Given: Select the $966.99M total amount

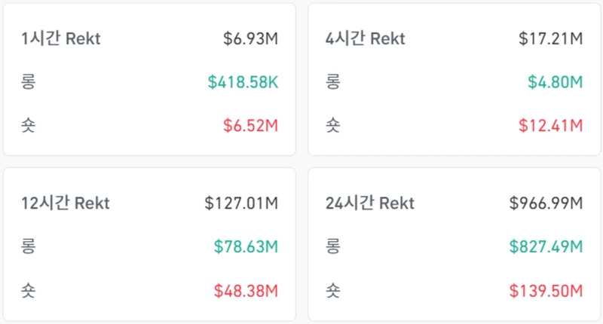Looking at the screenshot, I should 546,203.
